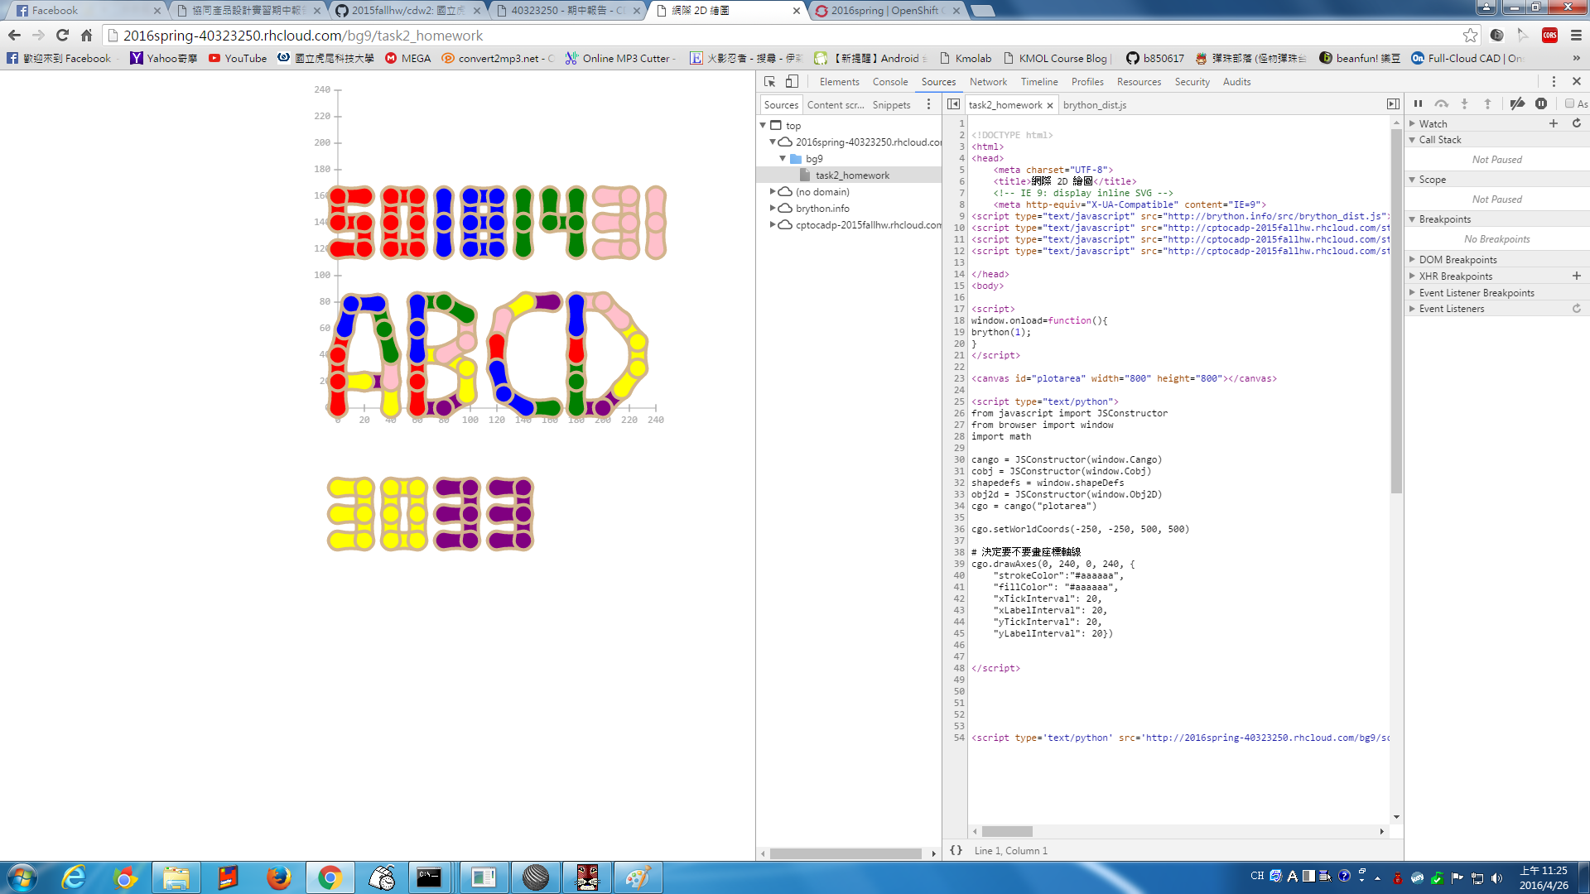
Task: Expand the cptocadp-2015fallhw.rhcloud.com node
Action: 773,224
